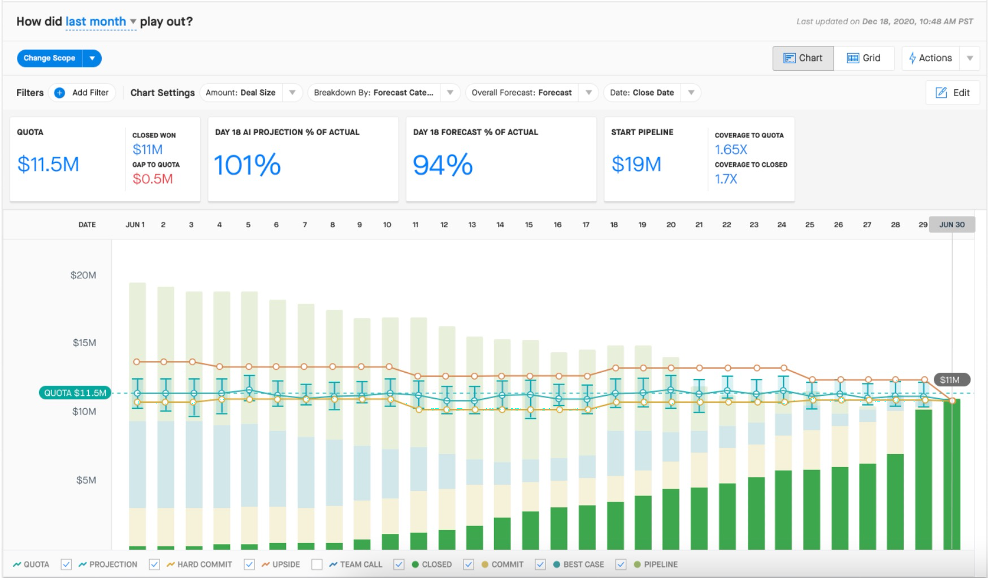Viewport: 988px width, 578px height.
Task: Click the table icon in the Grid tab
Action: [853, 58]
